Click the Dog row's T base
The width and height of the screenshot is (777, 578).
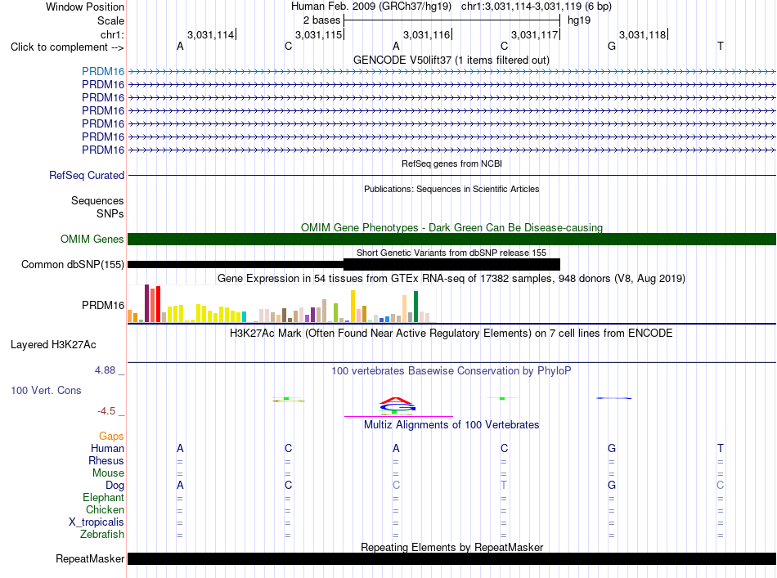tap(504, 485)
